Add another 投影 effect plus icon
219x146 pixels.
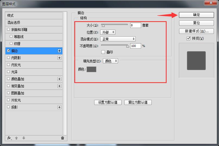[59, 107]
